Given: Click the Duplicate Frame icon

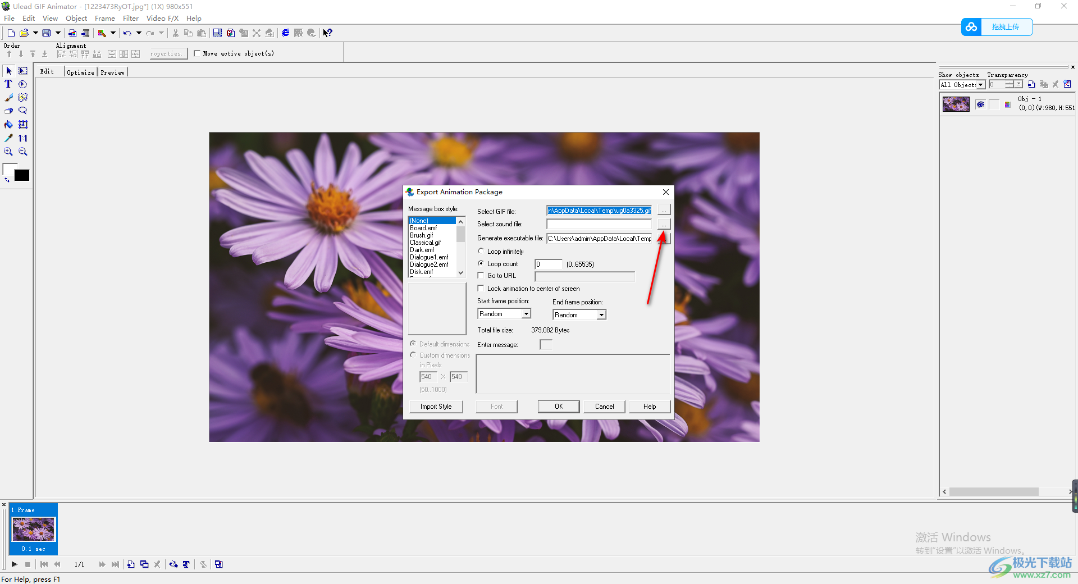Looking at the screenshot, I should pos(144,564).
